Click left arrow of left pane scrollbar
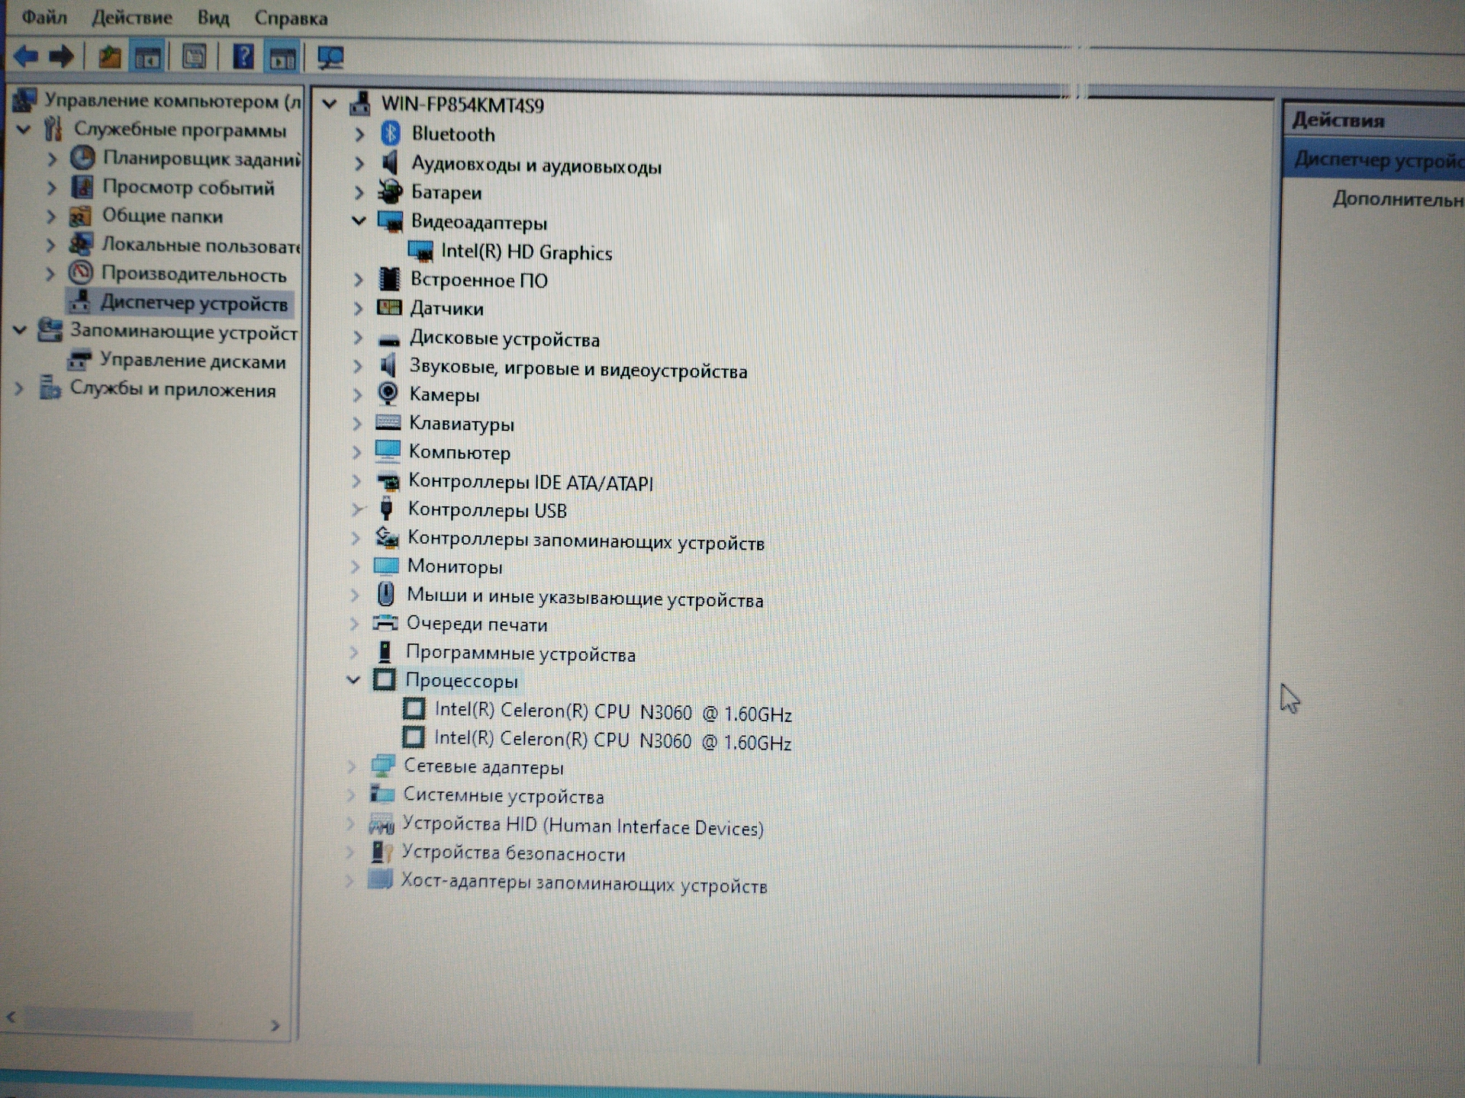This screenshot has width=1465, height=1098. (x=11, y=1017)
